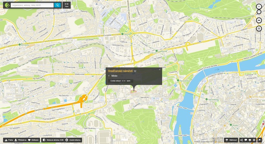This screenshot has height=144, width=265.
Task: Open the Praha city selector
Action: (9, 140)
